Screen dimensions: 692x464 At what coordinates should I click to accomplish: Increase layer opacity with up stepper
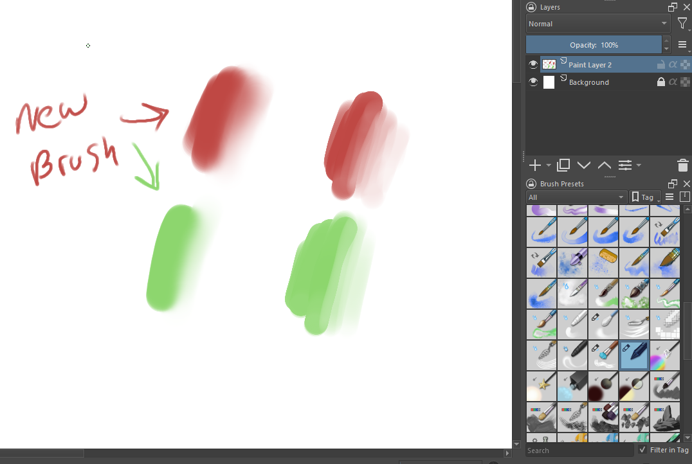point(666,41)
